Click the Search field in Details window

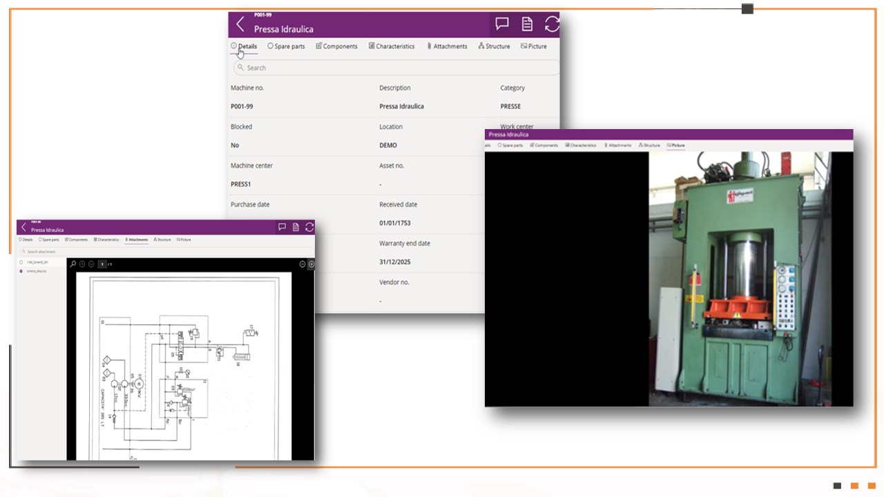[x=396, y=68]
